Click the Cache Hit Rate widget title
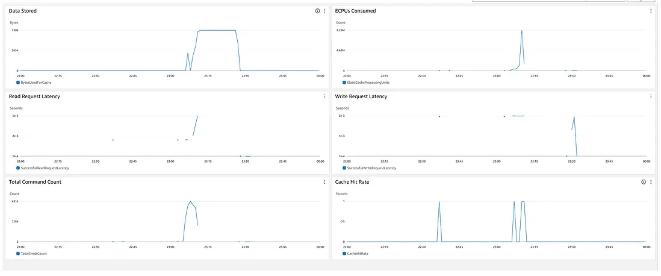This screenshot has width=661, height=276. click(352, 182)
